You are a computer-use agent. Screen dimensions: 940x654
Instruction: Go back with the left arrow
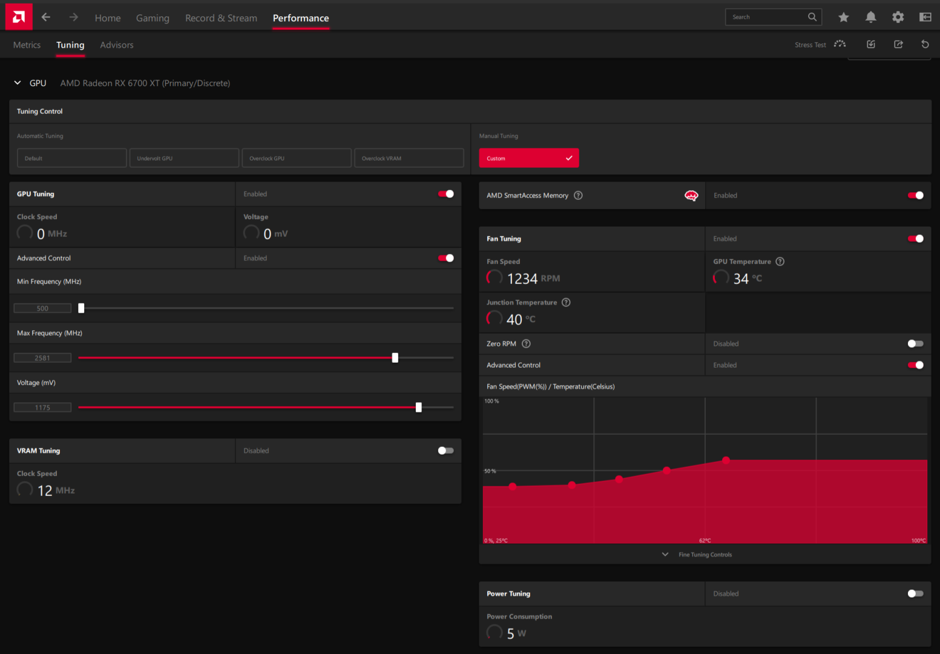46,17
